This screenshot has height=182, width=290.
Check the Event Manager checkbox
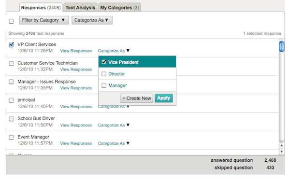coord(11,137)
